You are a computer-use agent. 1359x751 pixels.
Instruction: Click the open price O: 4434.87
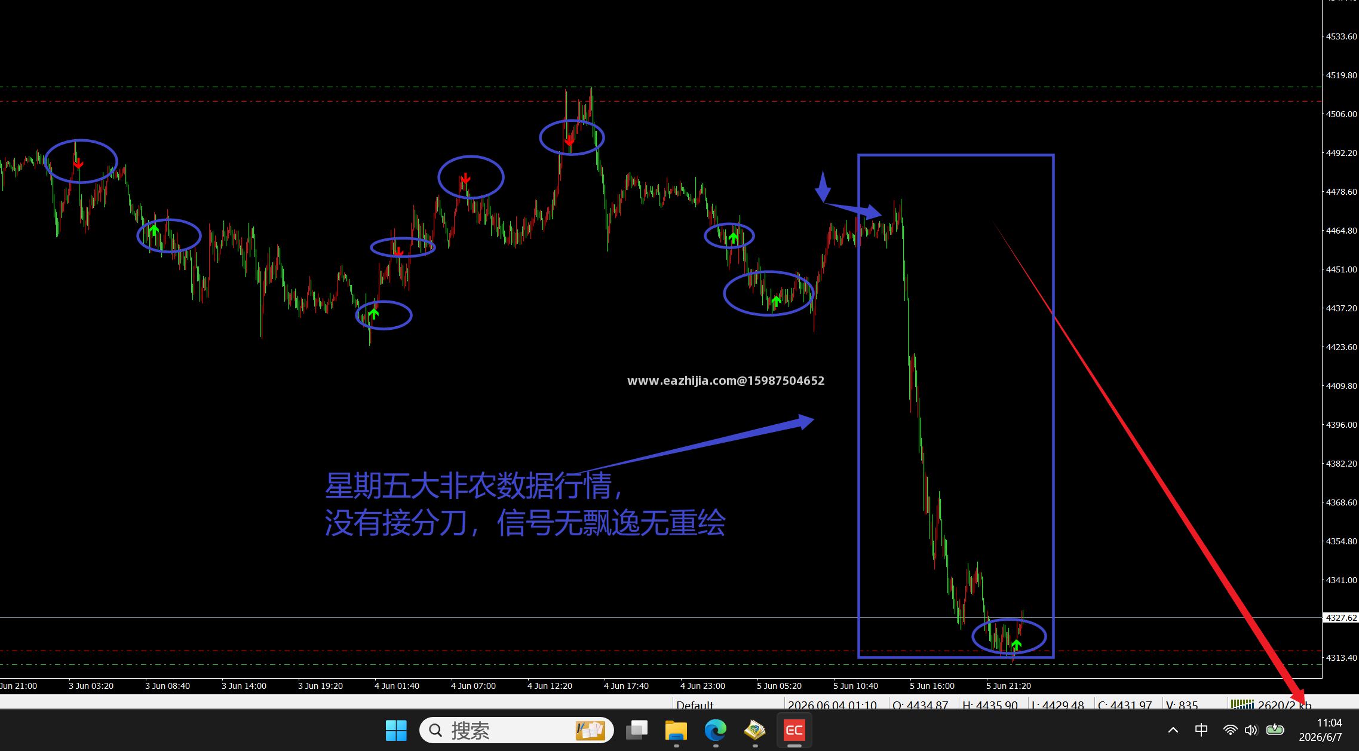(x=921, y=704)
